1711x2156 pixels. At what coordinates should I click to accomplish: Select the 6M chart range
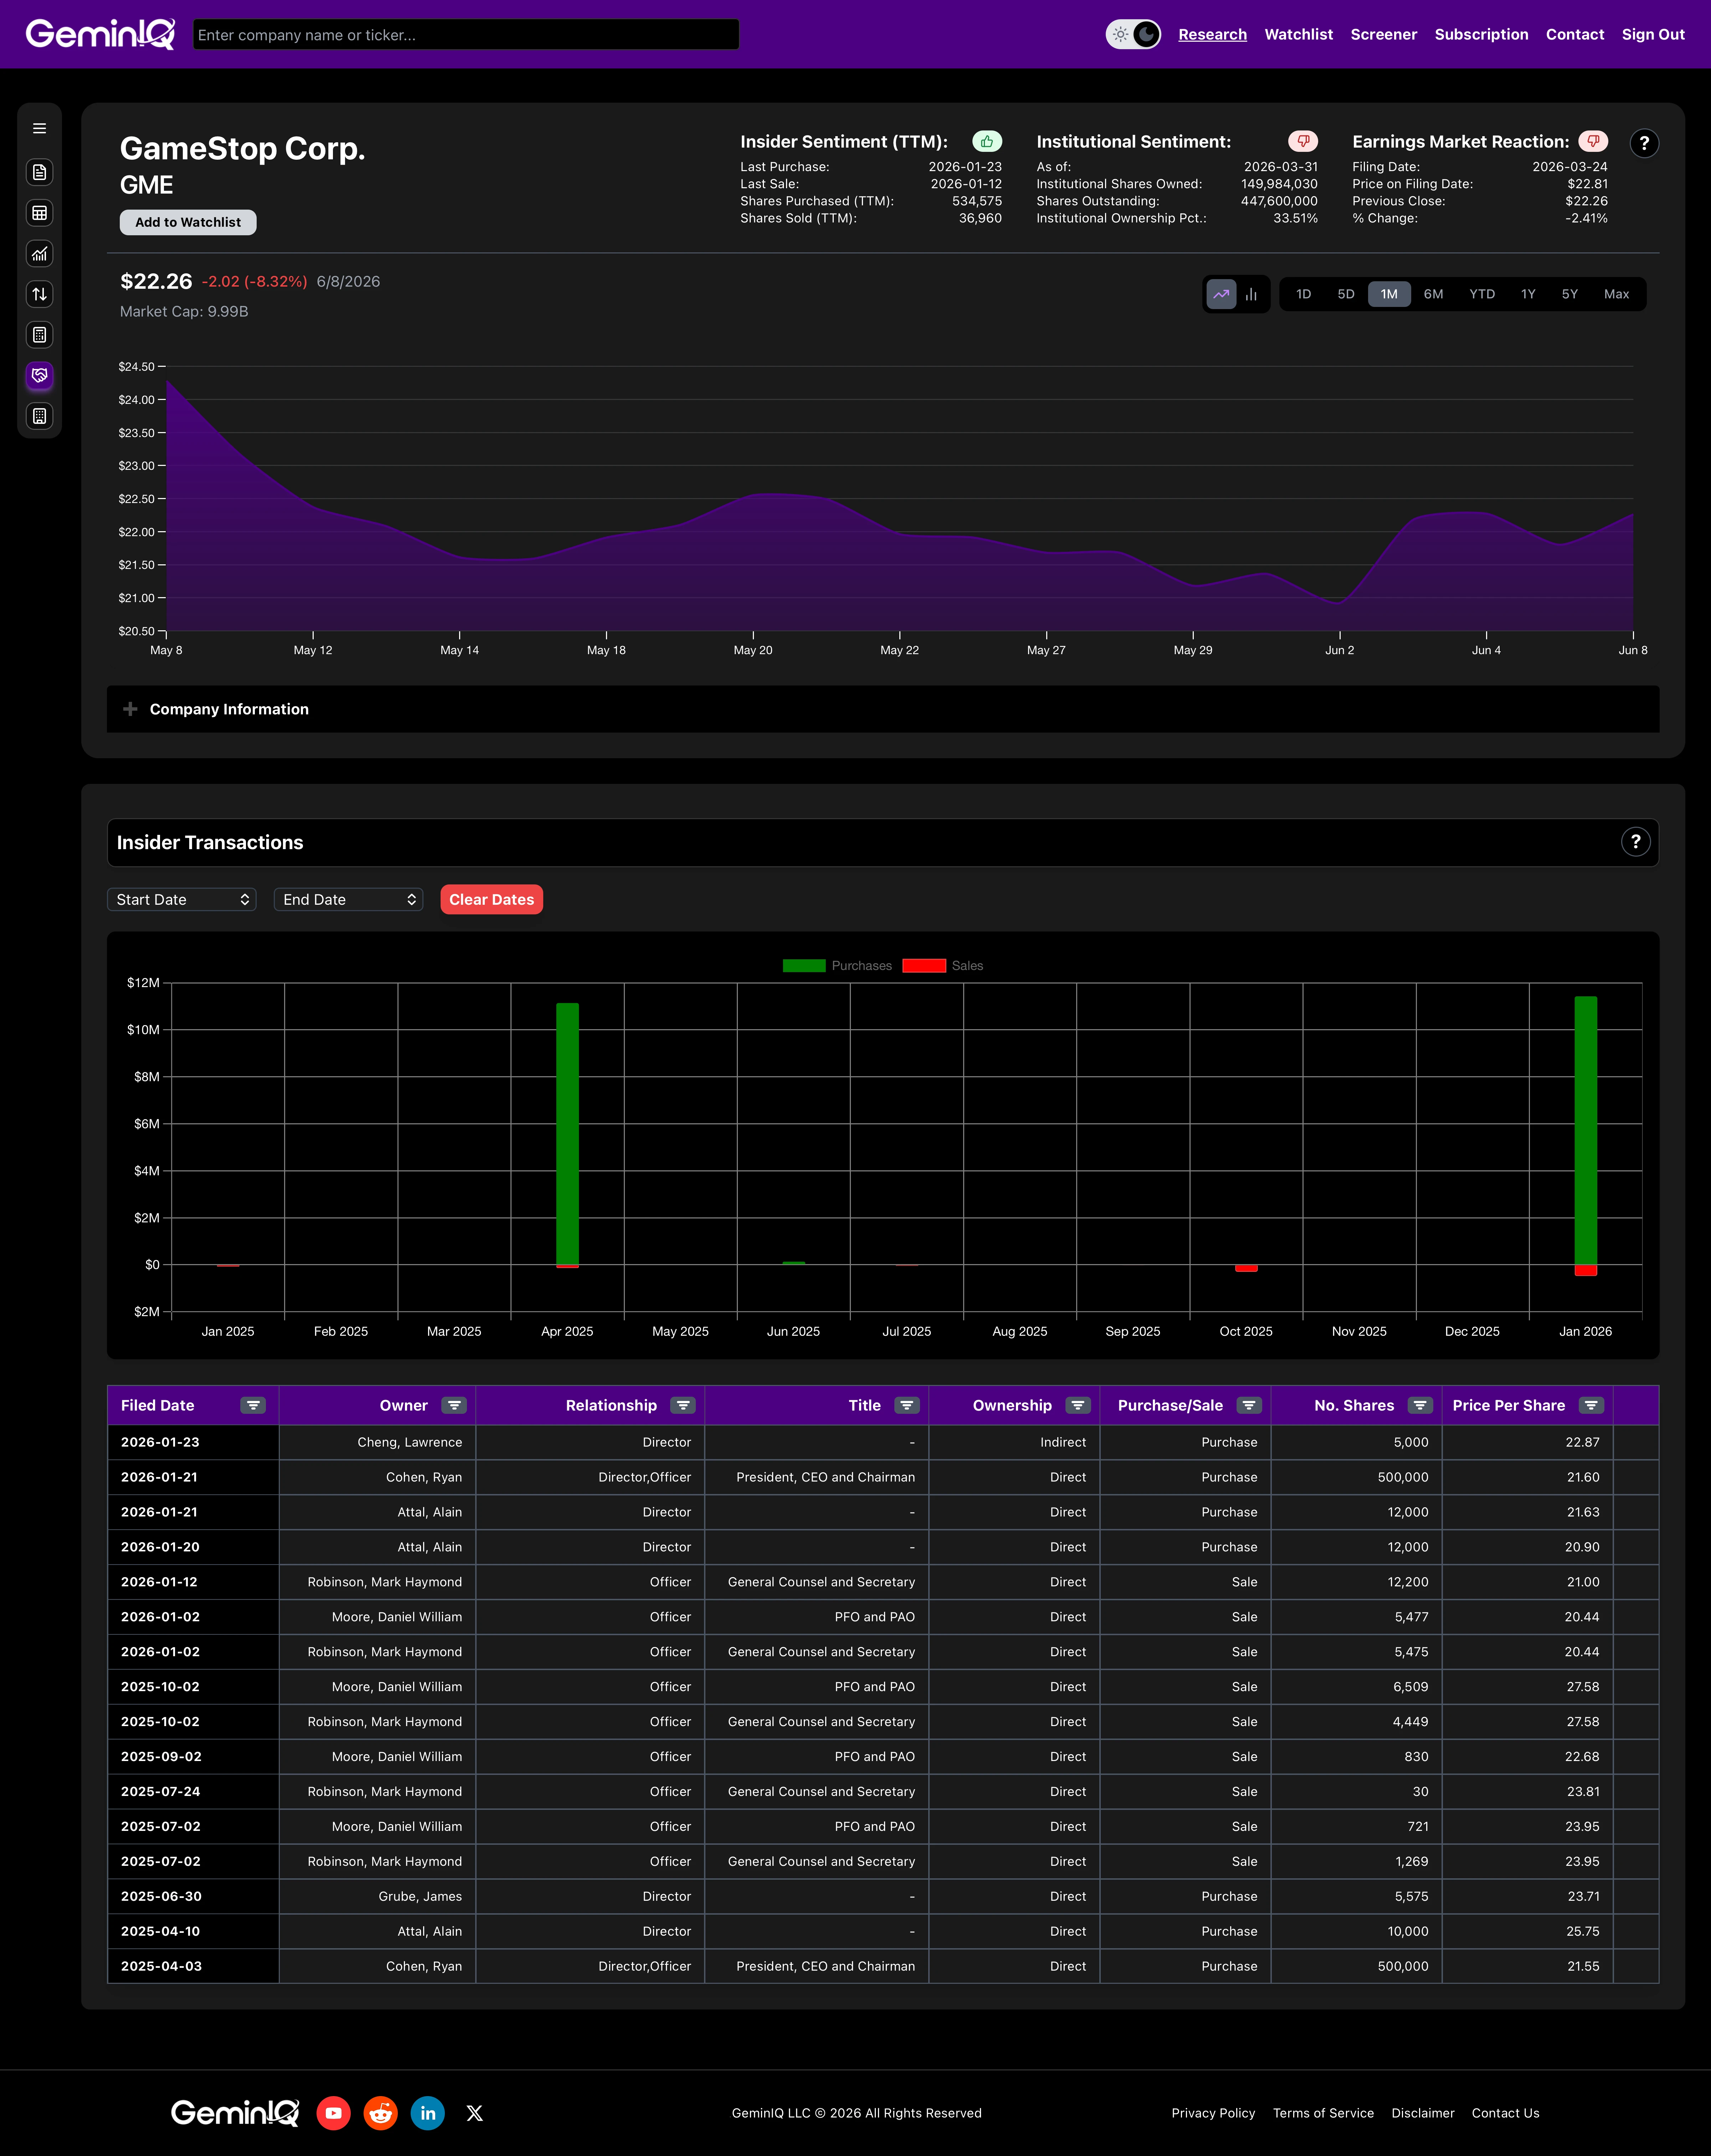1433,294
